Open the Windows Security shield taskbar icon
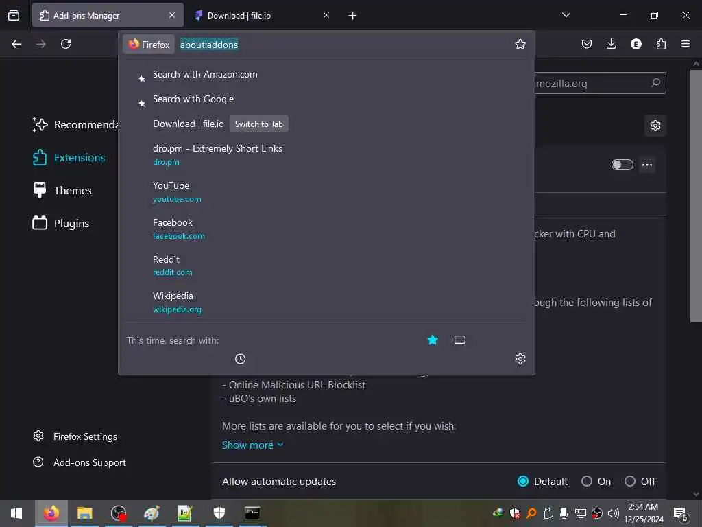This screenshot has height=527, width=702. 219,513
